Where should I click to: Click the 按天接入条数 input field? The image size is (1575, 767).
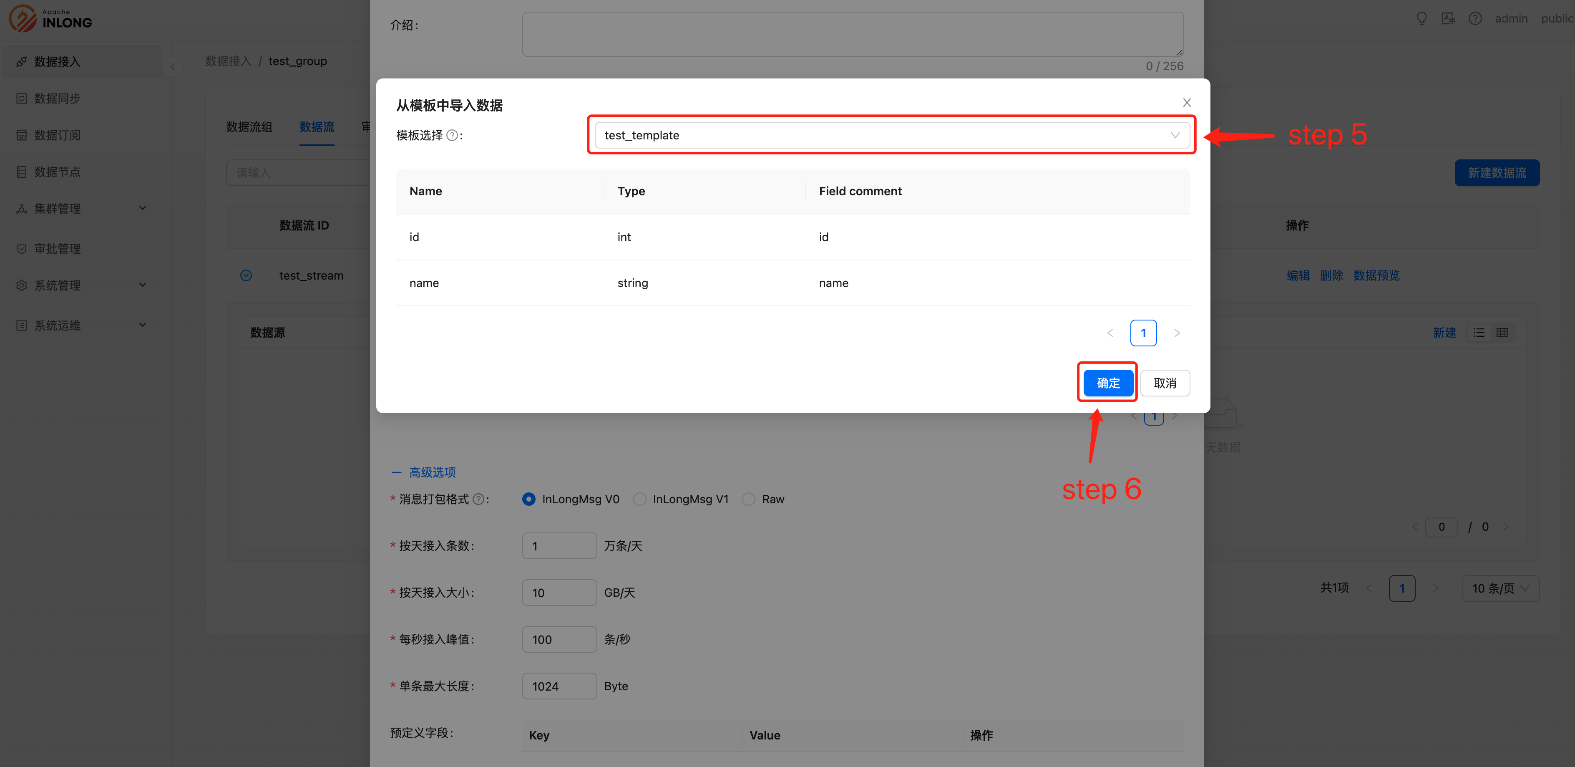[559, 545]
